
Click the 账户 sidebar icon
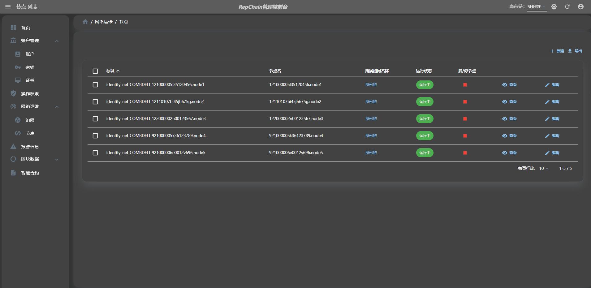[x=18, y=54]
